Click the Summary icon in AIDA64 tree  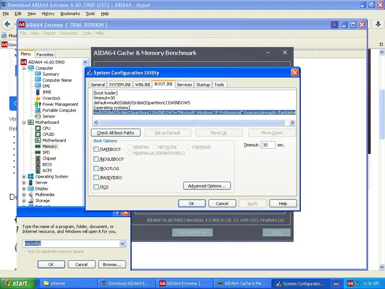click(38, 74)
